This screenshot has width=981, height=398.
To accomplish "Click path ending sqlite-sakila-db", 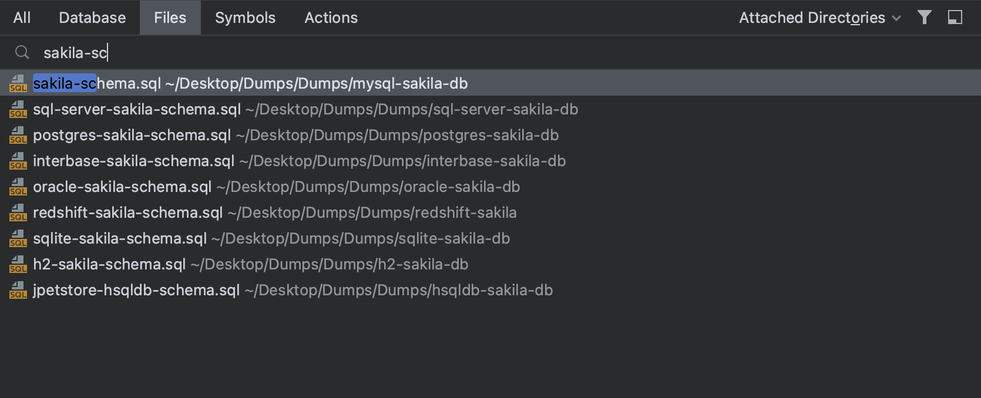I will tap(361, 239).
